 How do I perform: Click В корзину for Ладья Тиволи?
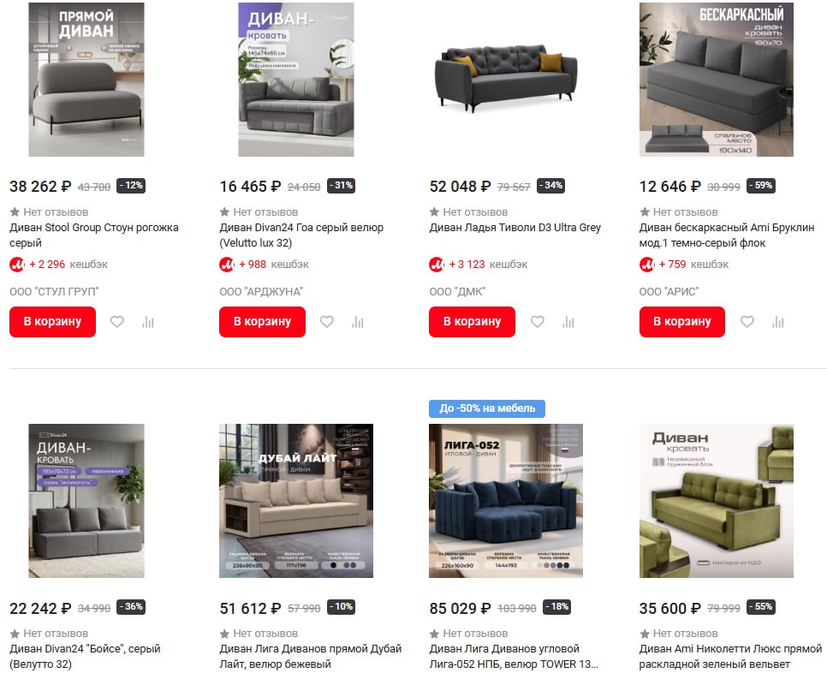click(x=472, y=322)
